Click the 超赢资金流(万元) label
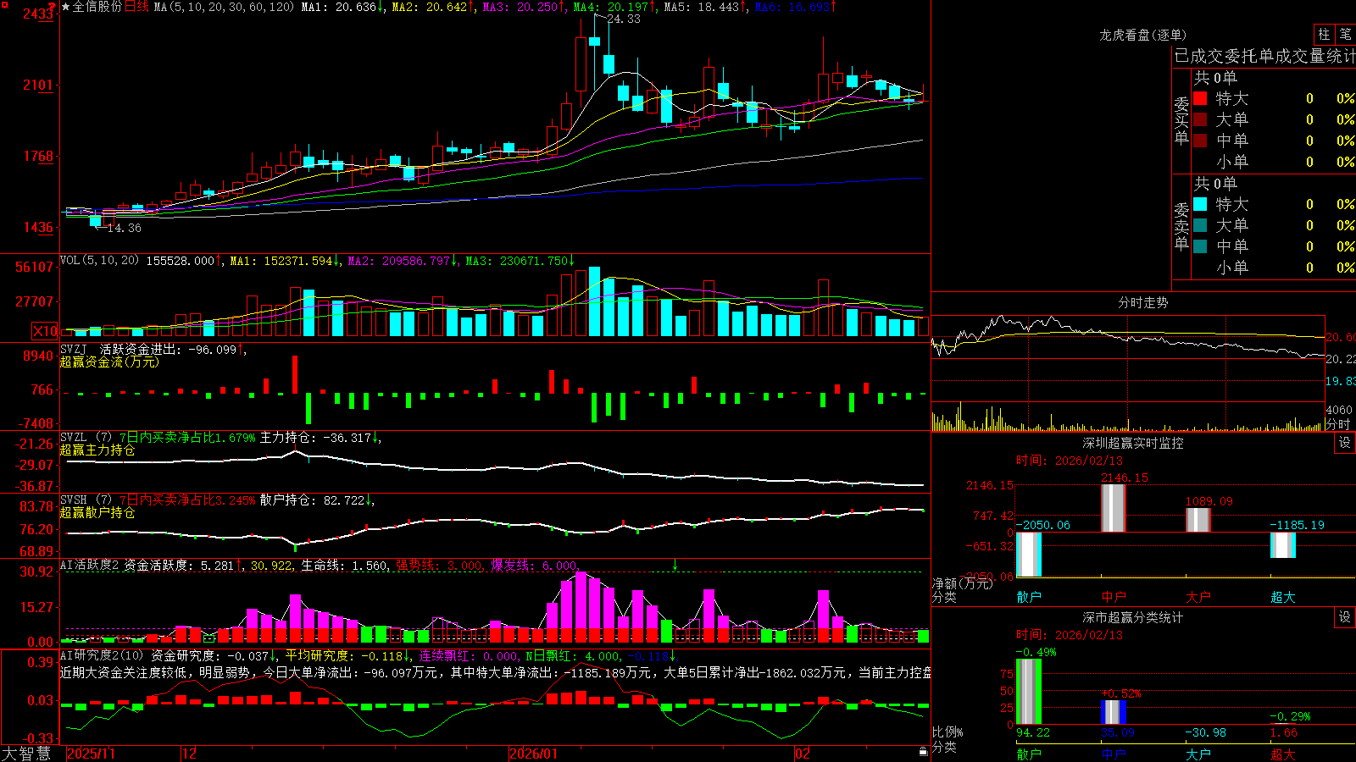This screenshot has width=1356, height=762. click(x=108, y=362)
